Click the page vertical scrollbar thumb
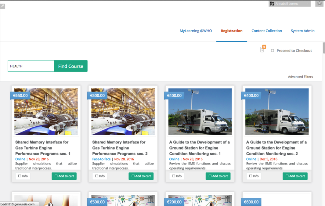 click(x=323, y=48)
